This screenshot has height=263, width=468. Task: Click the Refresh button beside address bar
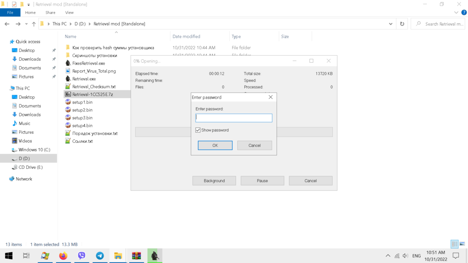tap(402, 24)
